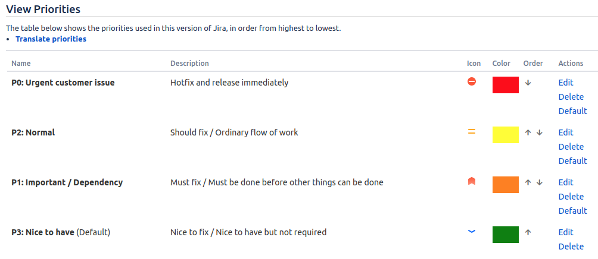
Task: Click the red color swatch for P0
Action: tap(505, 85)
